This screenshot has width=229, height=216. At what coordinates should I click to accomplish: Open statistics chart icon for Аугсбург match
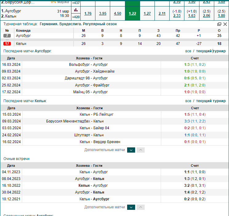[x=76, y=10]
